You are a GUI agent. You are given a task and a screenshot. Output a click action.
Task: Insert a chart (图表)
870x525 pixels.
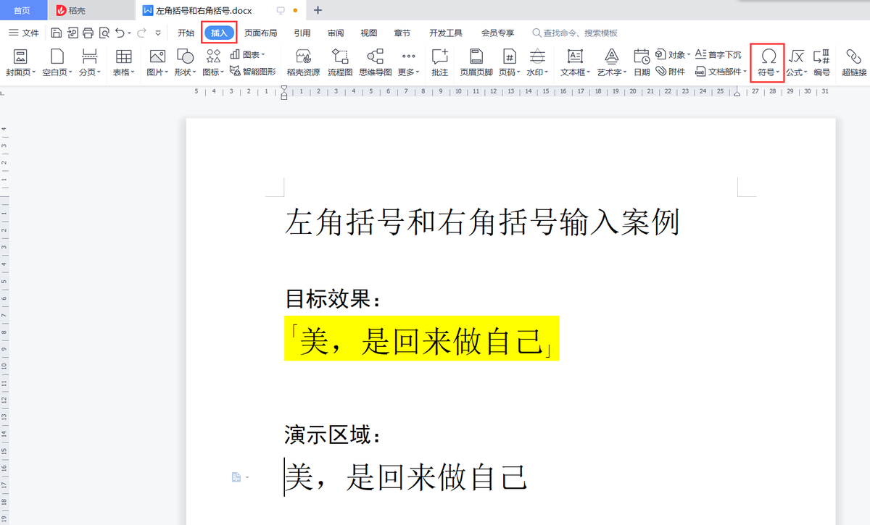(x=247, y=54)
